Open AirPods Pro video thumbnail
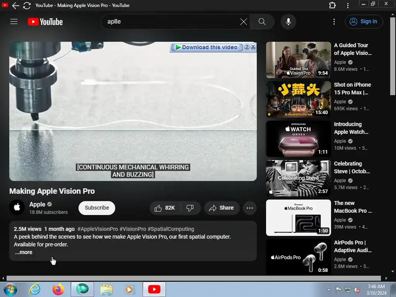The height and width of the screenshot is (297, 396). coord(298,257)
